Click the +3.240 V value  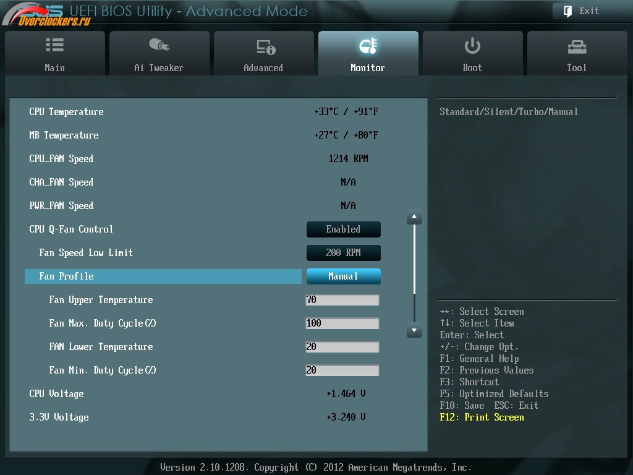[346, 417]
